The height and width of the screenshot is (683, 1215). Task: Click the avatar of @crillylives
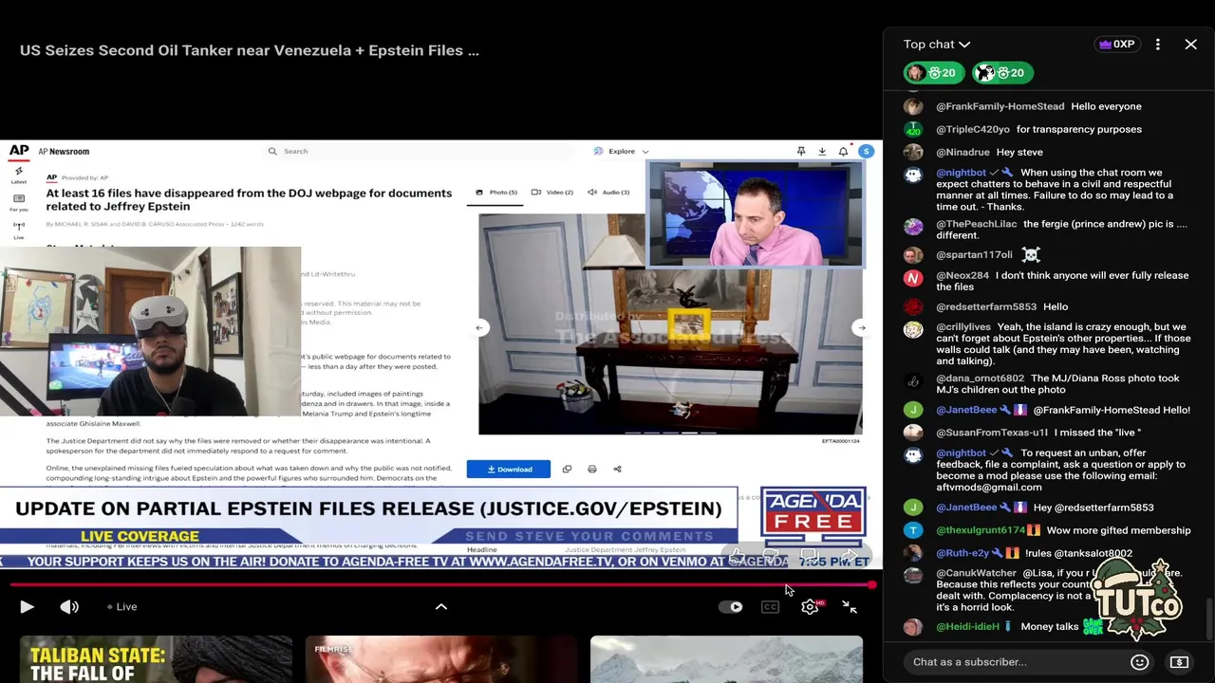coord(913,329)
